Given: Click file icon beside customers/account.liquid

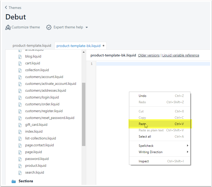Looking at the screenshot, I should (20, 77).
